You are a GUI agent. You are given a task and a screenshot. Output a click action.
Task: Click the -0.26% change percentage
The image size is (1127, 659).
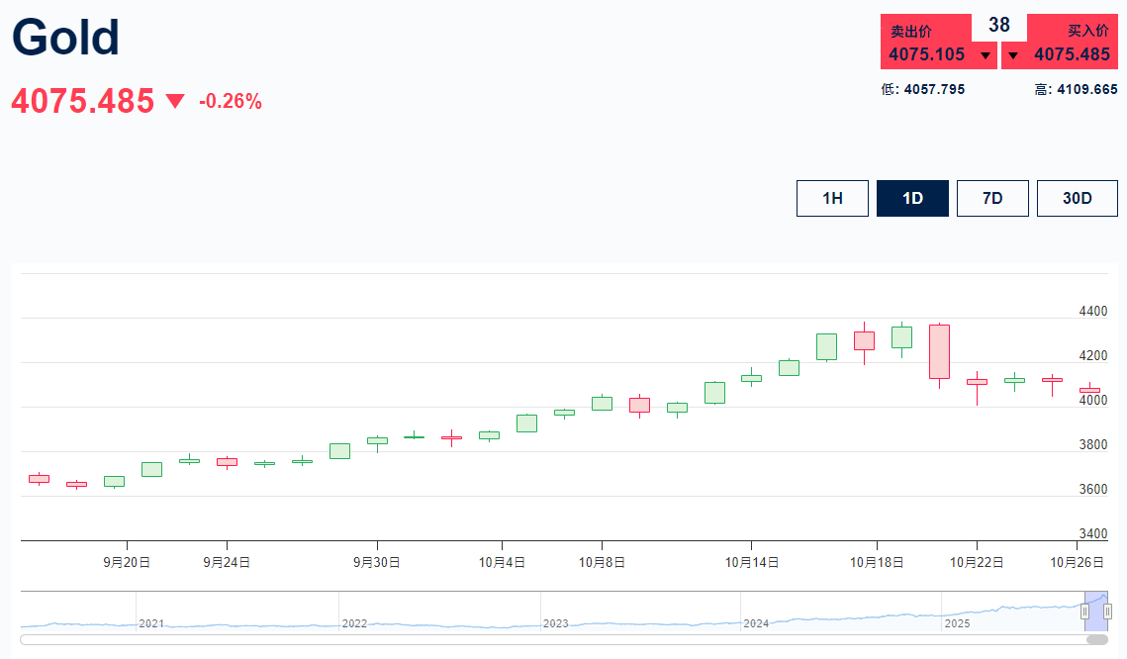[231, 101]
